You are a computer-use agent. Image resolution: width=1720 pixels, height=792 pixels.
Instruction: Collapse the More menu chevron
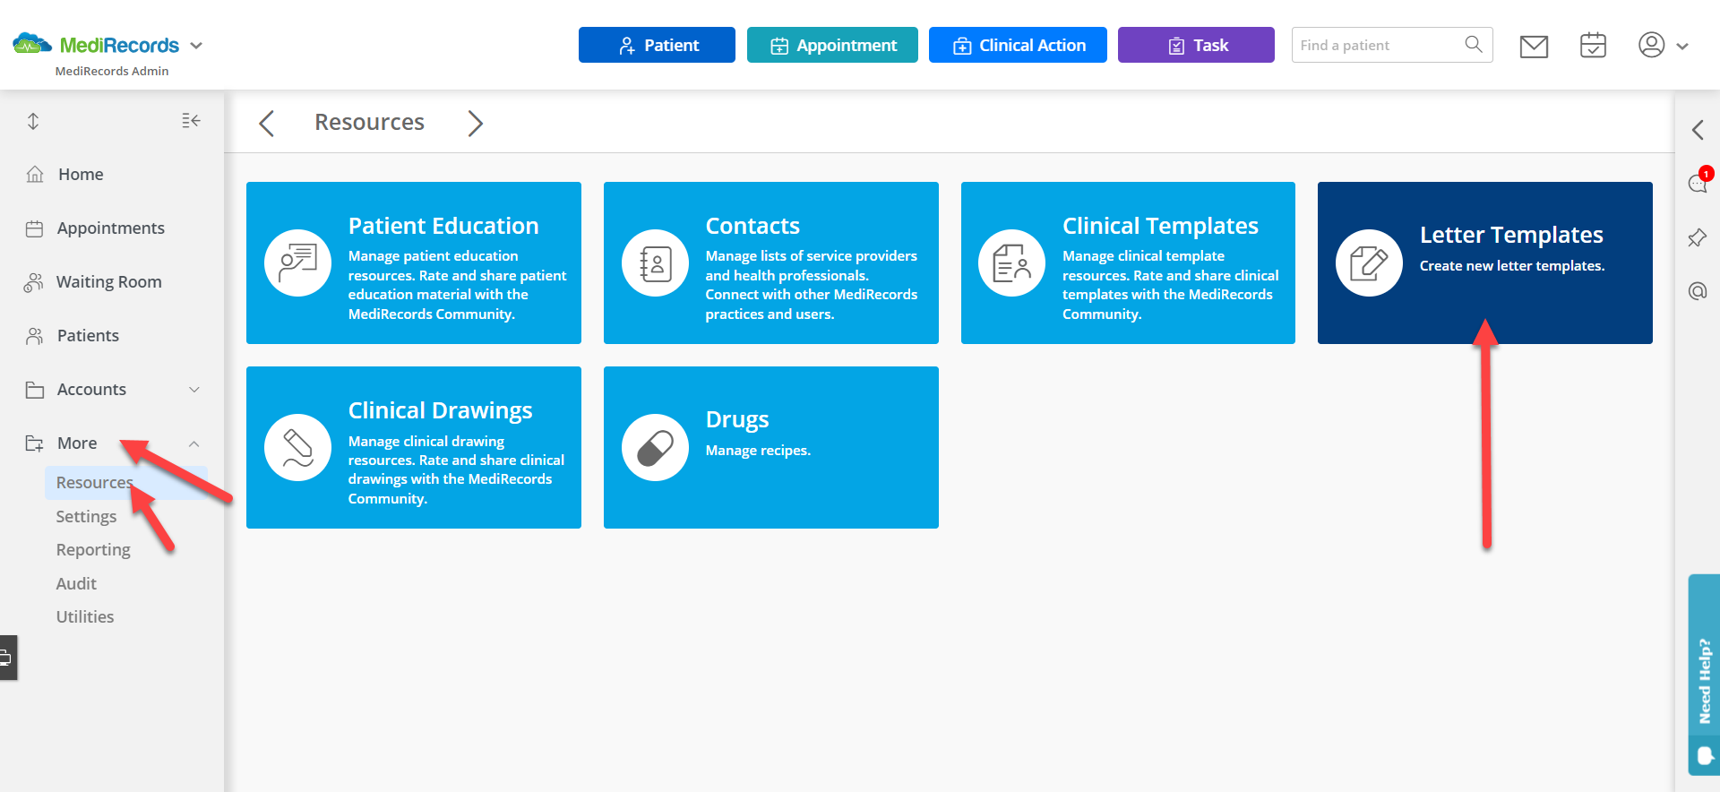tap(193, 443)
